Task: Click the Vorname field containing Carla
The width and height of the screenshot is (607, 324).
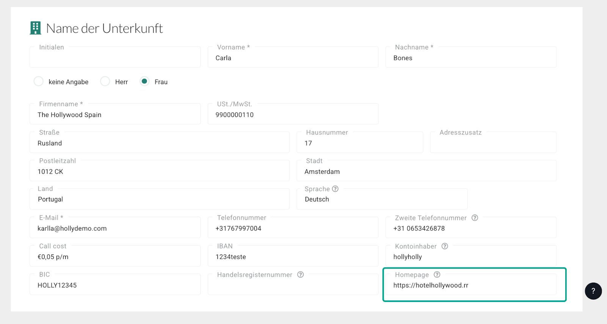Action: click(x=293, y=57)
